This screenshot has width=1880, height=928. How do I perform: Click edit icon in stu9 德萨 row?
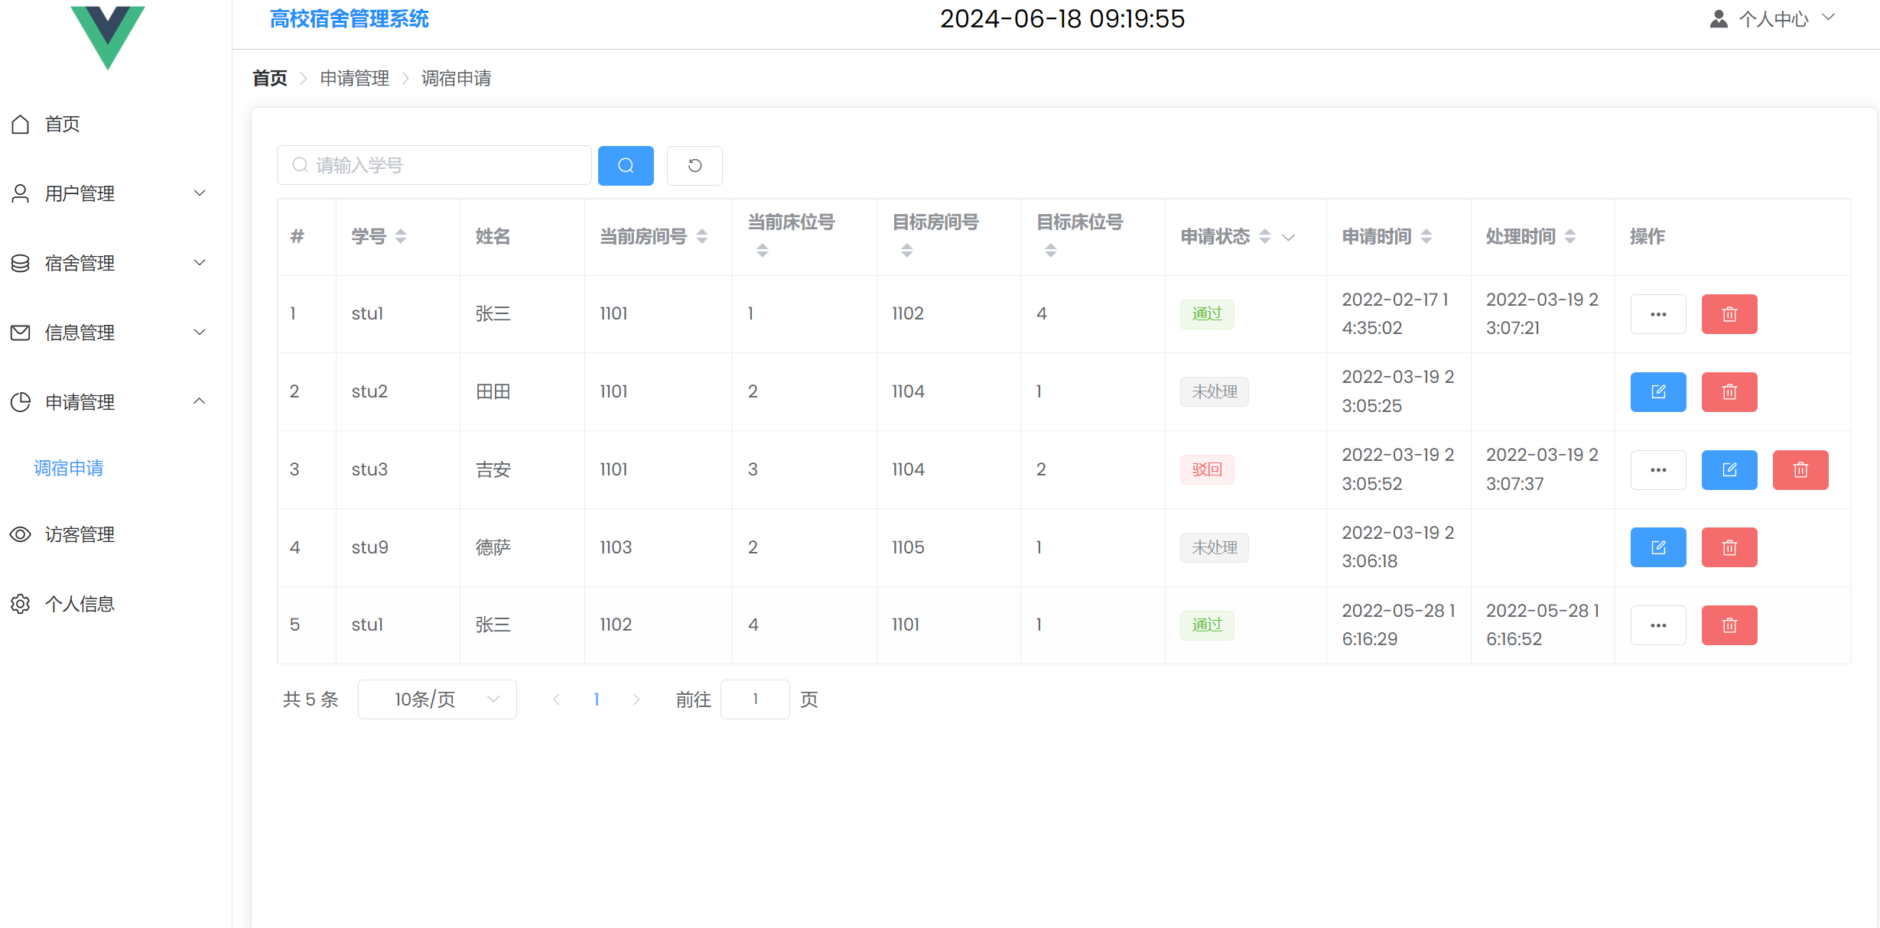[x=1657, y=547]
